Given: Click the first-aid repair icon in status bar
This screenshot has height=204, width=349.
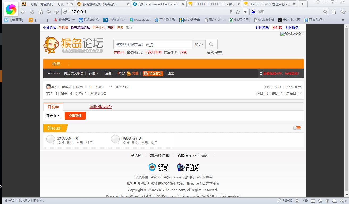Looking at the screenshot, I should click(x=313, y=201).
